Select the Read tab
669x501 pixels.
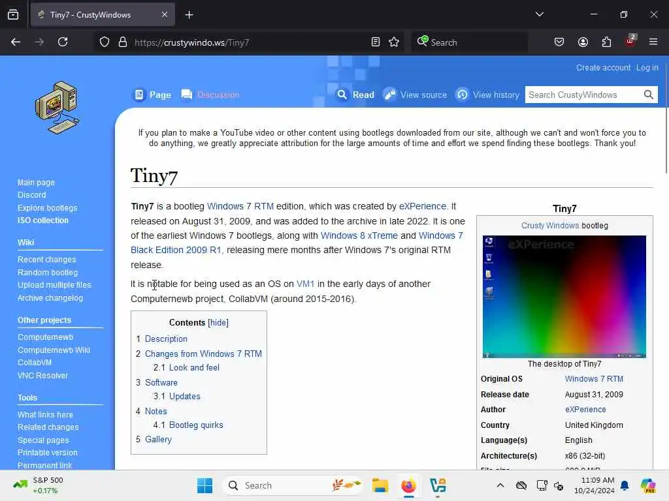coord(355,95)
